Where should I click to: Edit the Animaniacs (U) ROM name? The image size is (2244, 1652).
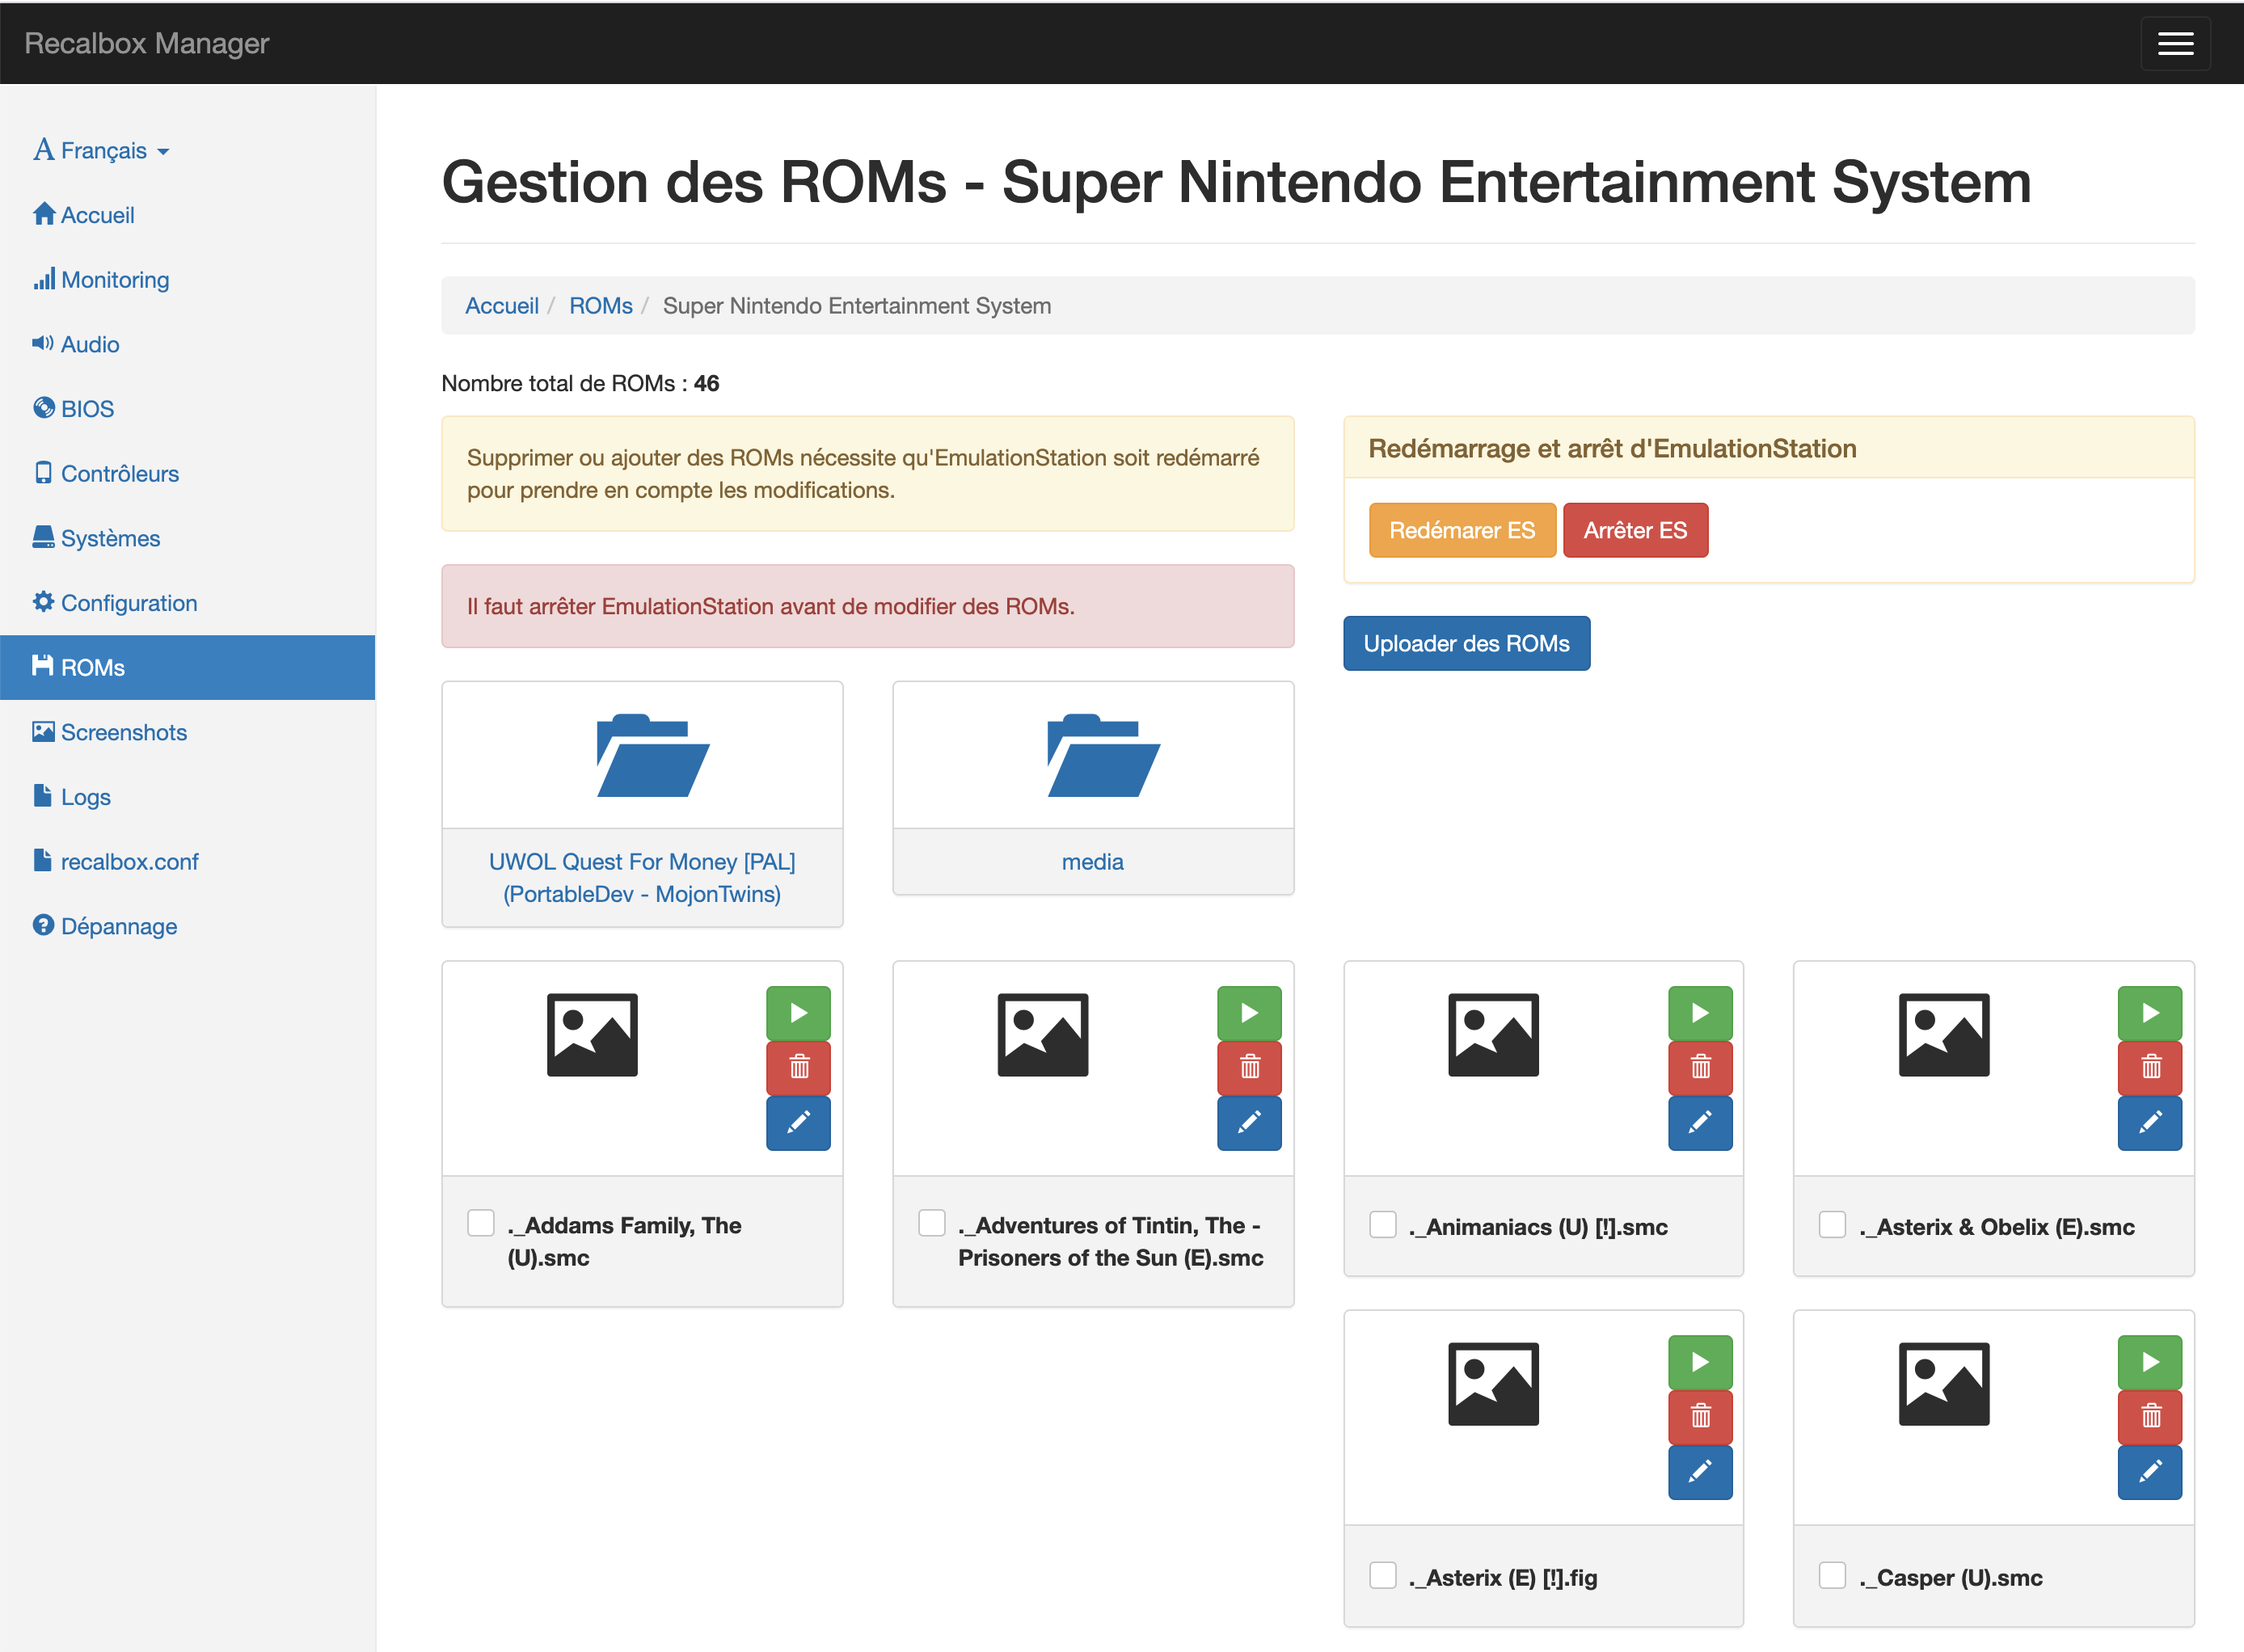[x=1700, y=1123]
